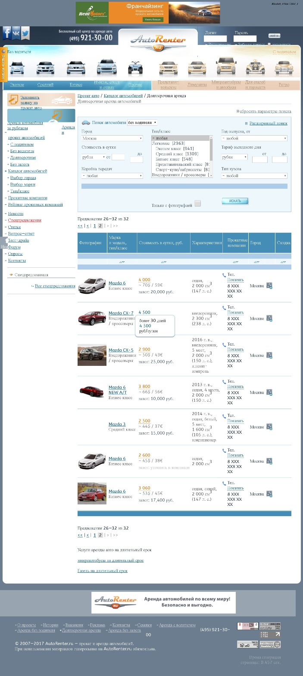Open the Лимузины category tab
The image size is (303, 676).
click(x=197, y=85)
